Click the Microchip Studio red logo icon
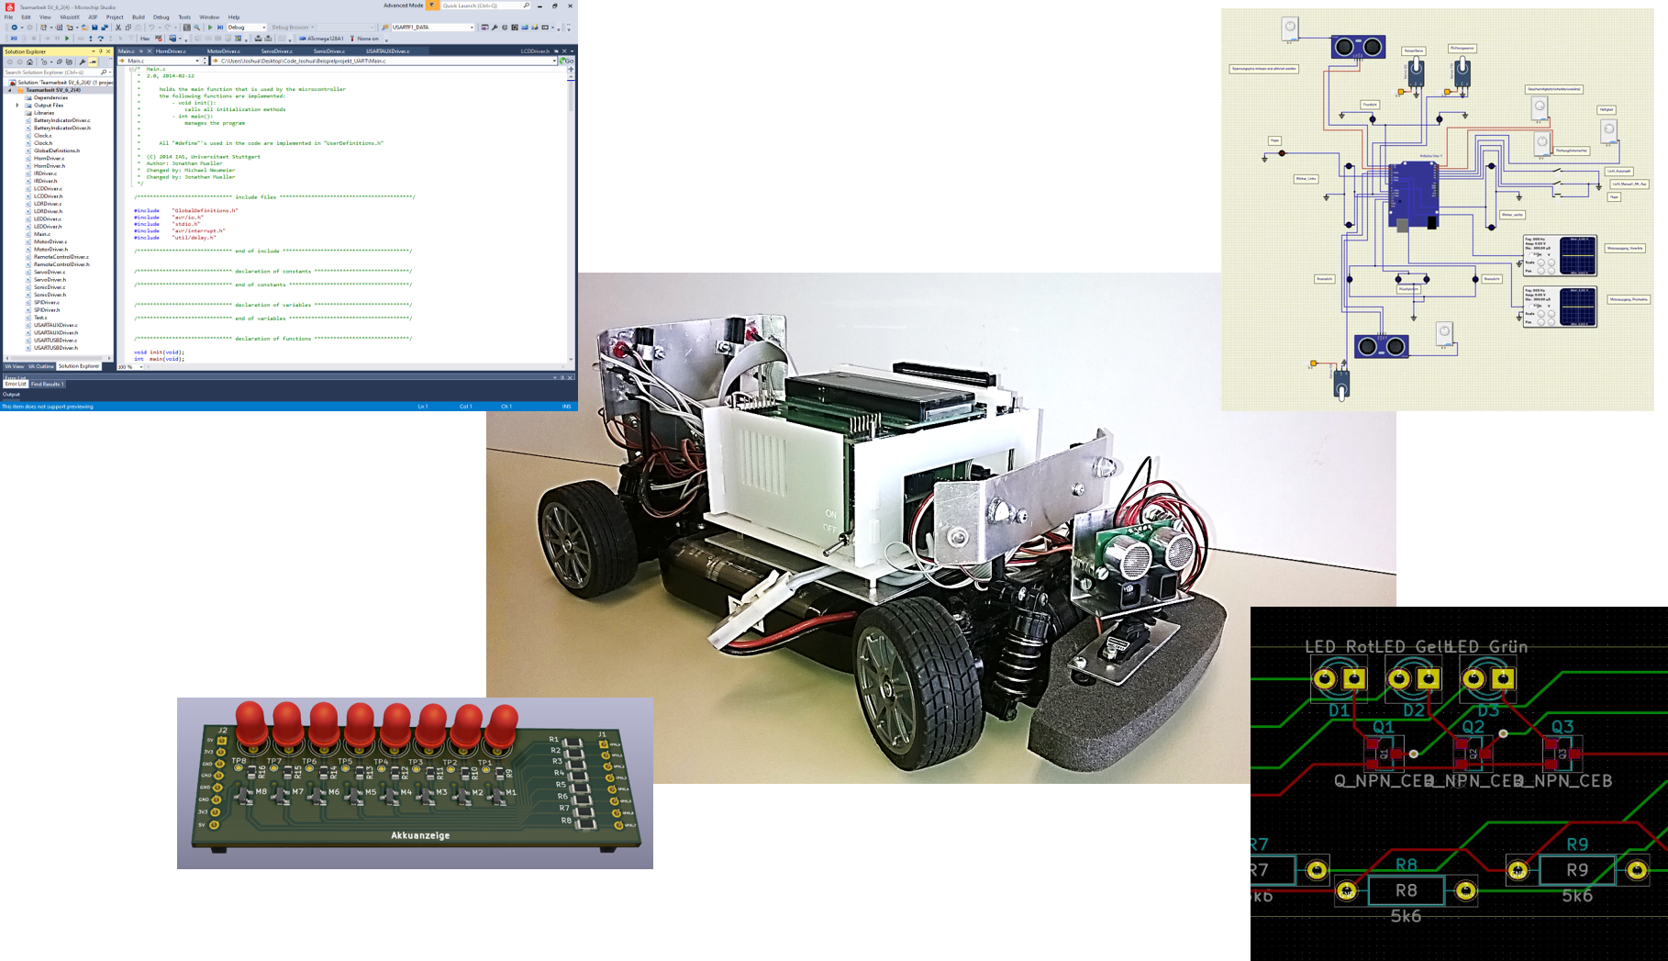 click(10, 7)
